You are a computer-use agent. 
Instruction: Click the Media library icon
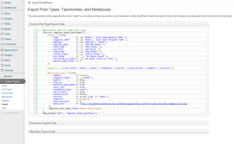2,29
